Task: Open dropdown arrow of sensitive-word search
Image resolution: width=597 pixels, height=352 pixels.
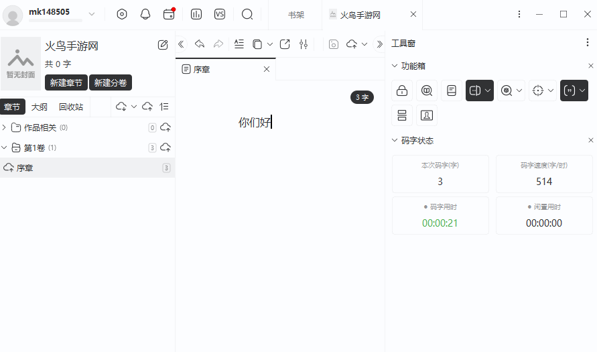Action: tap(519, 91)
